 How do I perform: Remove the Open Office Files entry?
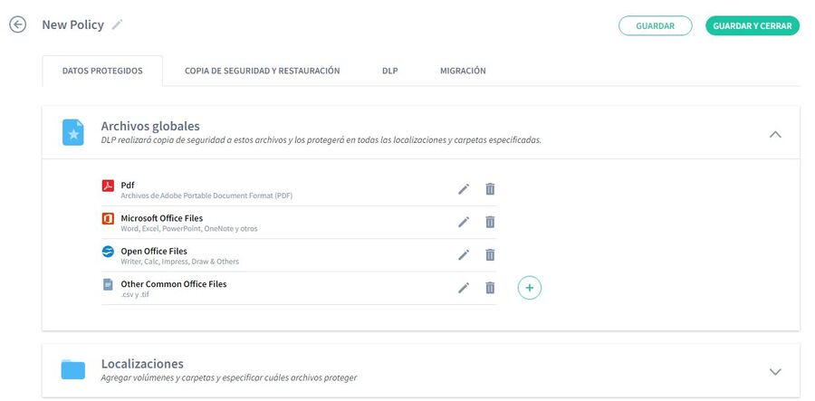pyautogui.click(x=490, y=254)
